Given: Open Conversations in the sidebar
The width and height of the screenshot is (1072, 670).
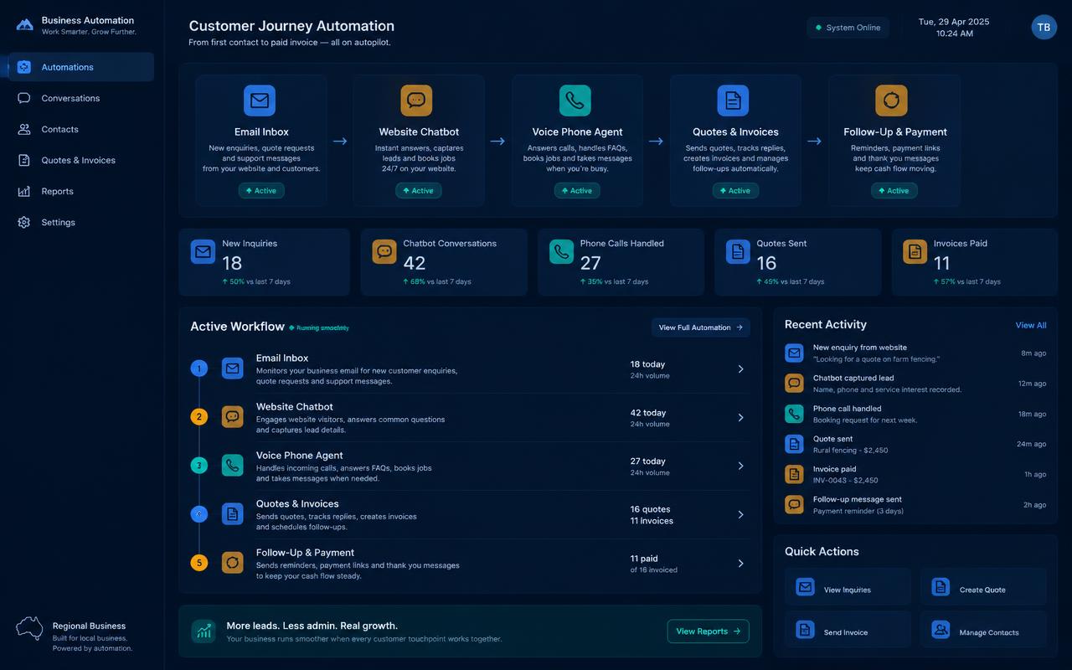Looking at the screenshot, I should [x=81, y=98].
